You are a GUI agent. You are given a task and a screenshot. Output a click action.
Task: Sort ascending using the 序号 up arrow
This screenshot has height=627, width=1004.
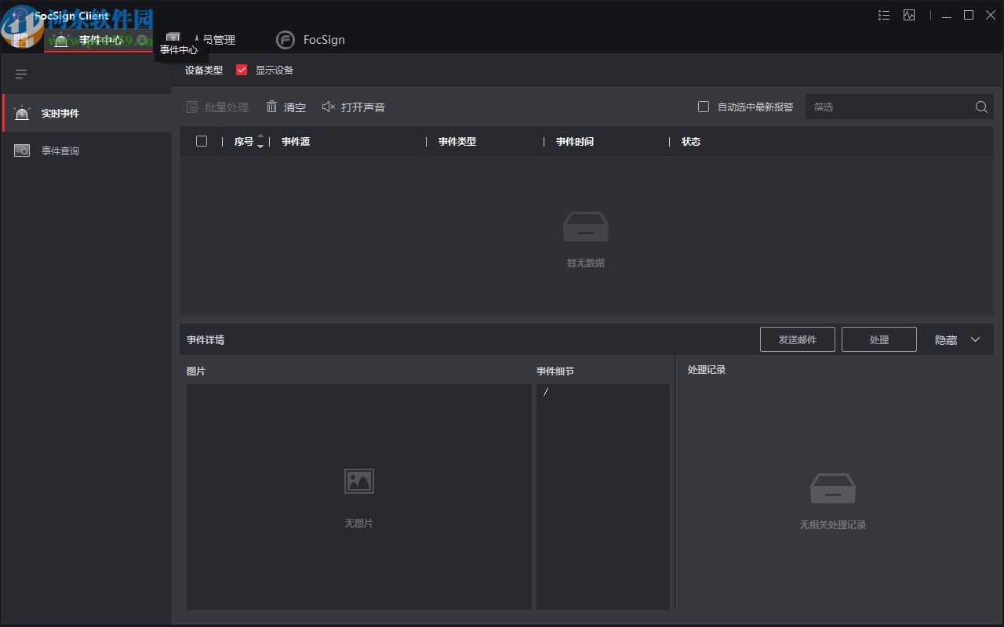coord(260,136)
